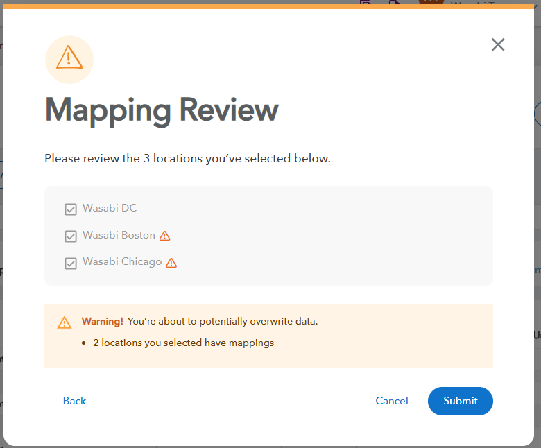Toggle the Wasabi Boston checkbox
The height and width of the screenshot is (448, 541).
click(x=71, y=236)
